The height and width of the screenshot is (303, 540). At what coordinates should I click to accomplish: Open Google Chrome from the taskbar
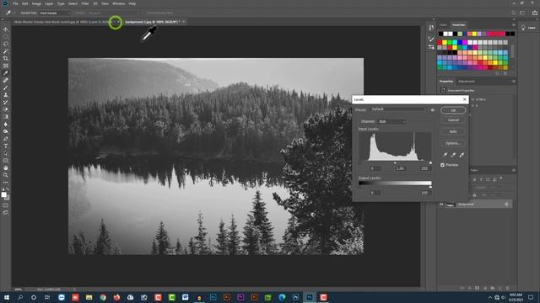[x=103, y=297]
